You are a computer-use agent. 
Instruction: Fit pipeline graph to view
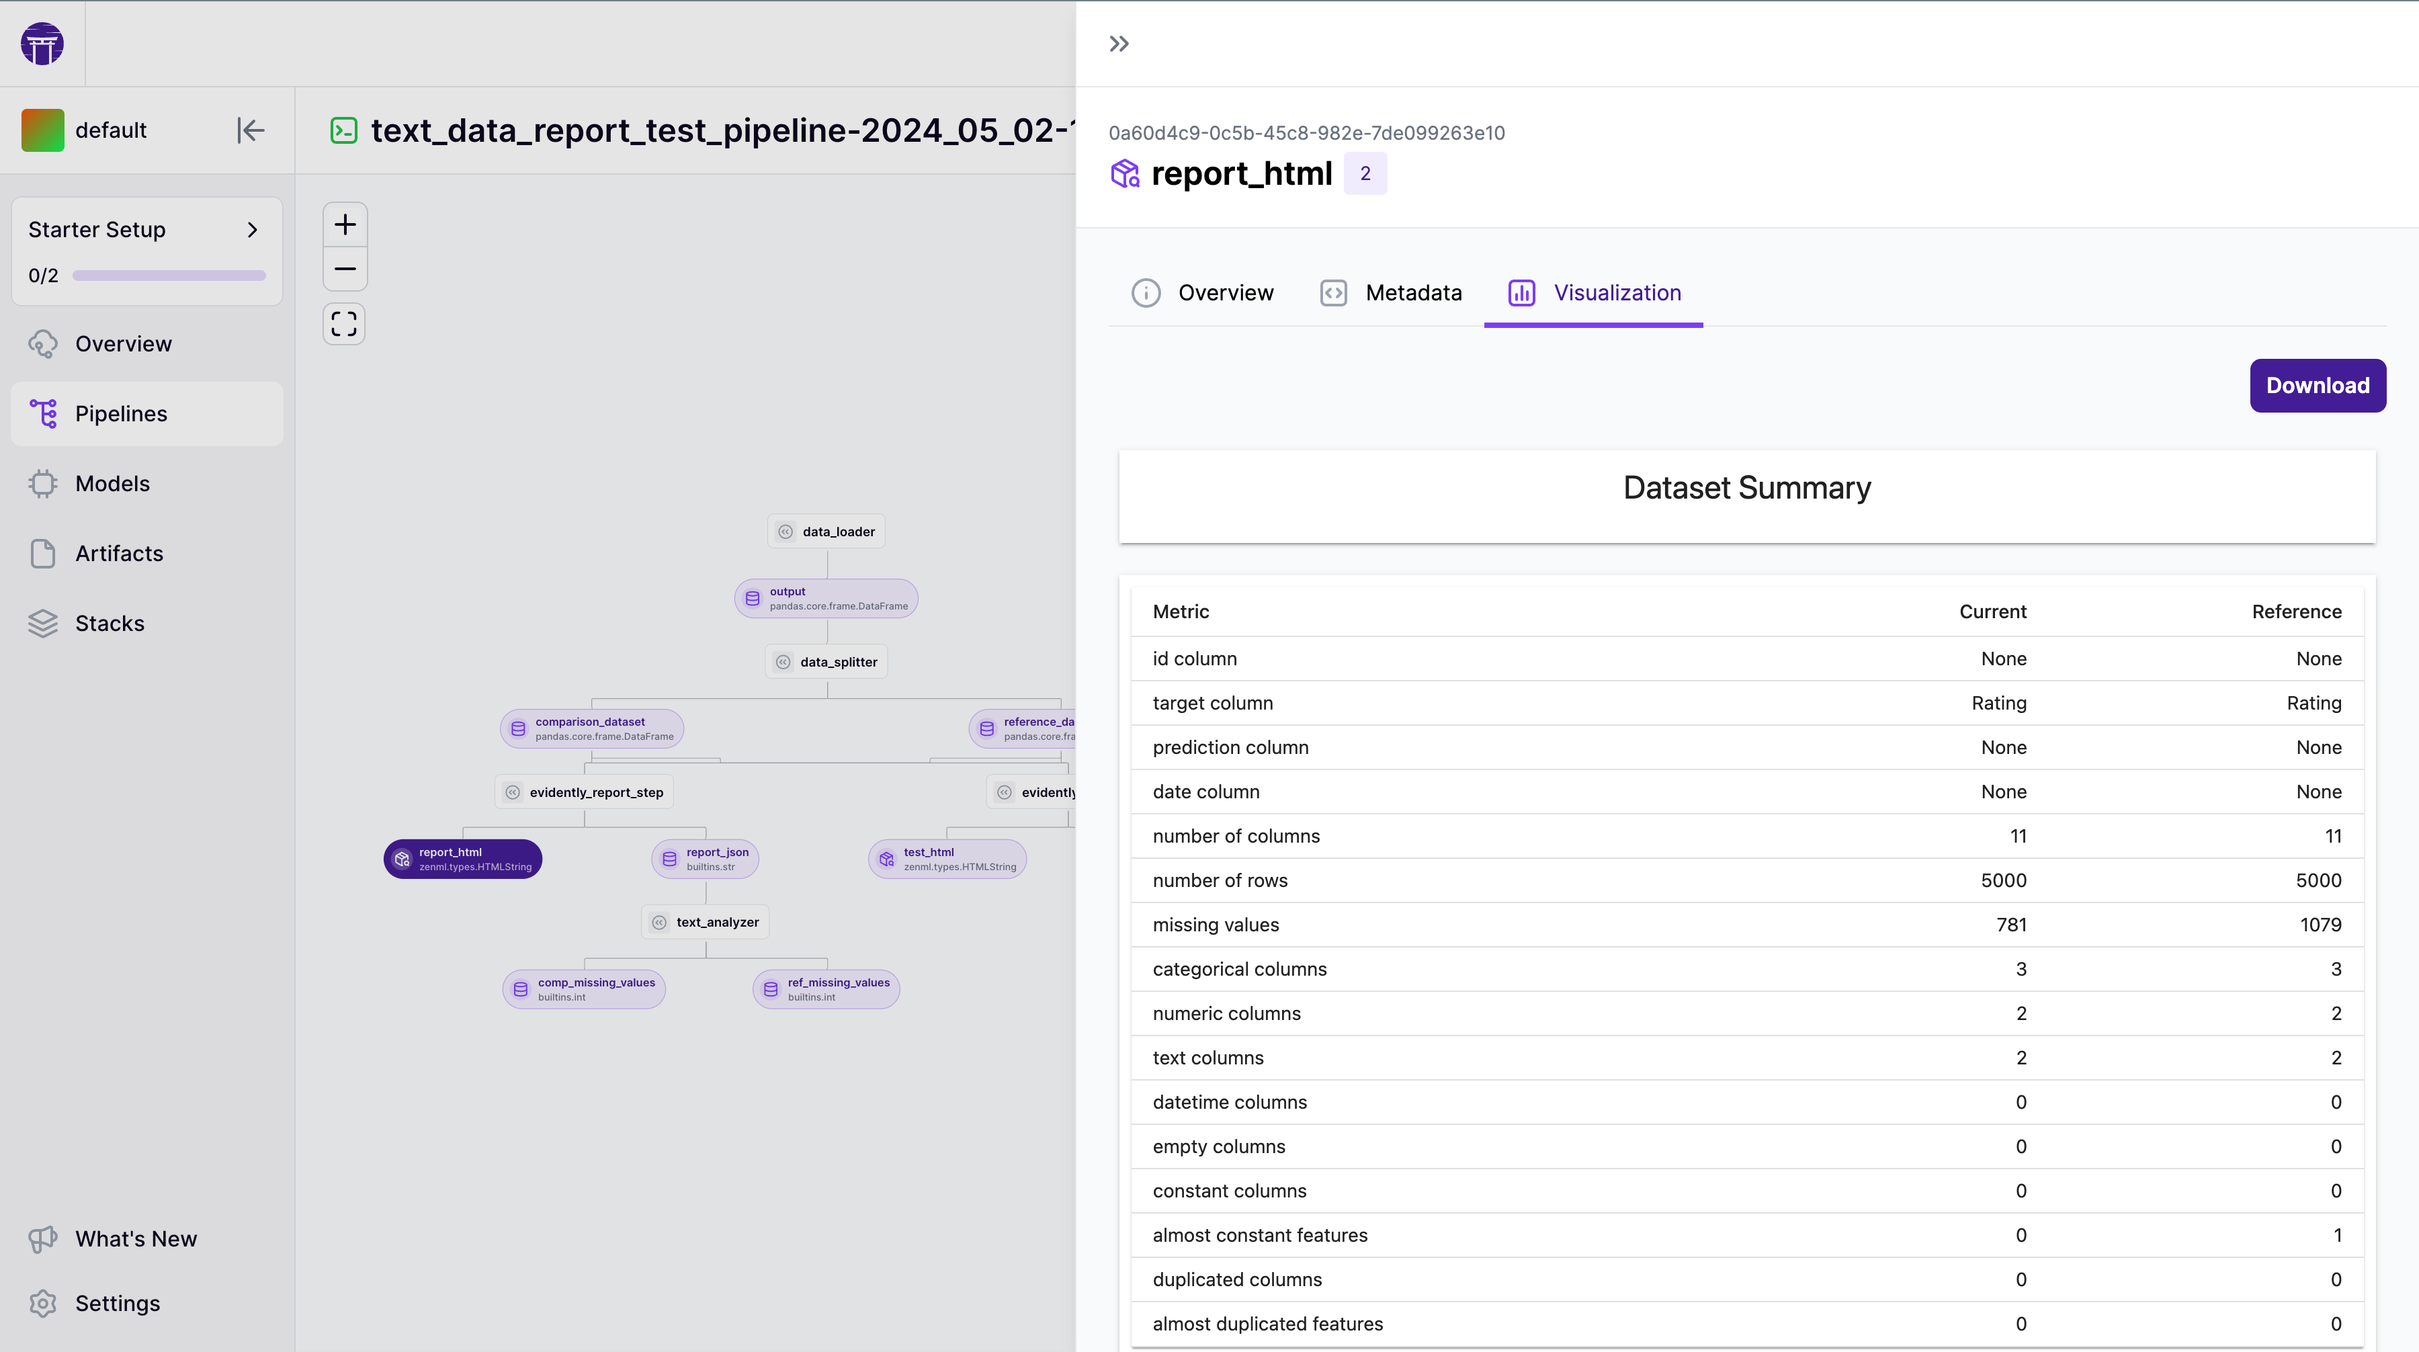point(345,324)
